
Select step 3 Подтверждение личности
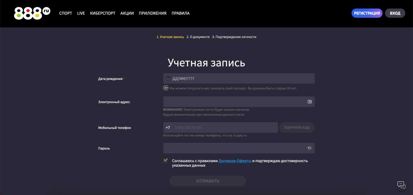coord(234,37)
